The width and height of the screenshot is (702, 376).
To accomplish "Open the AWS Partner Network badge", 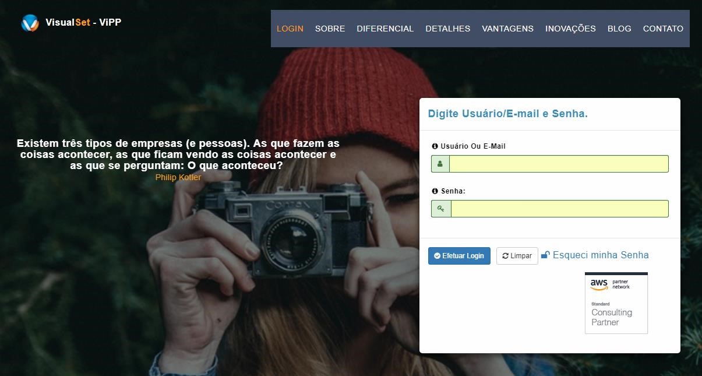I will click(x=616, y=303).
